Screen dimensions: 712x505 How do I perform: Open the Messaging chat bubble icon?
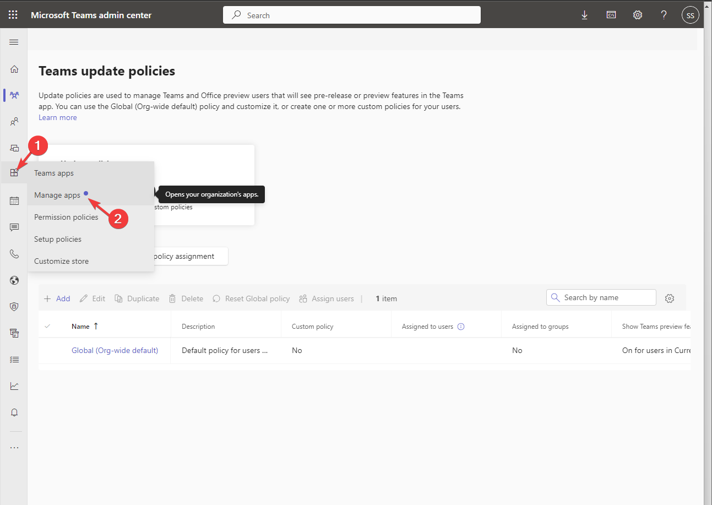(x=14, y=227)
